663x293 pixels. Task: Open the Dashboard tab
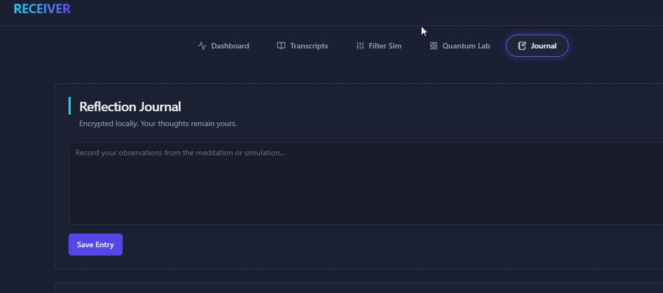224,46
